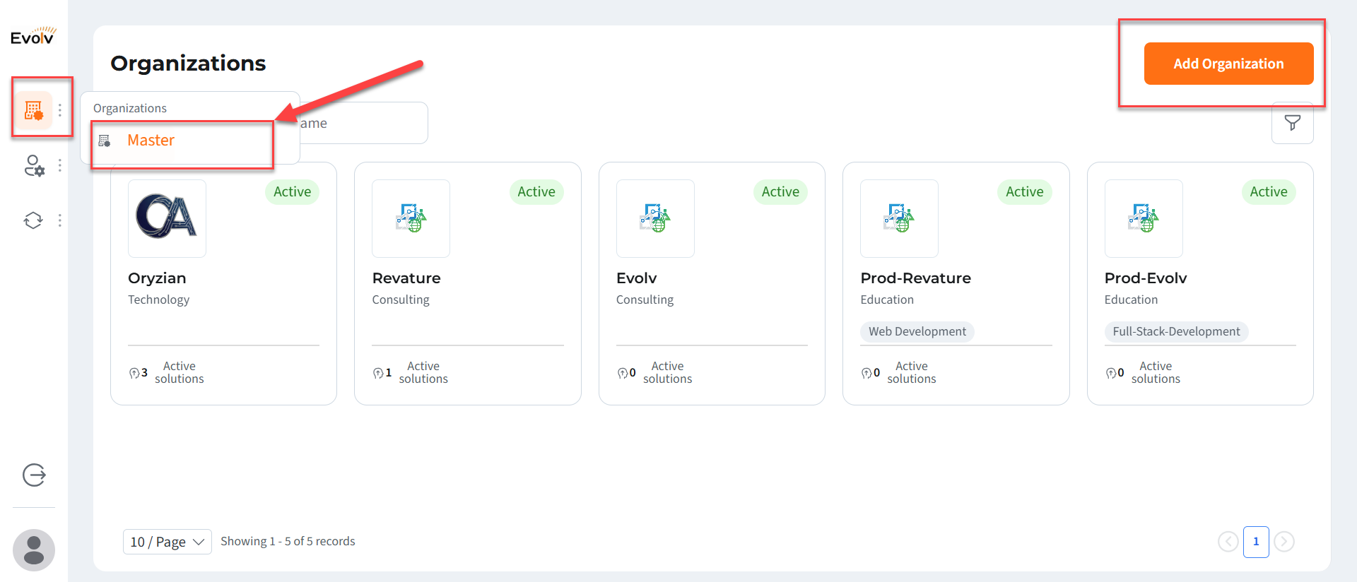Click Evolv active solutions count icon
Image resolution: width=1357 pixels, height=582 pixels.
point(623,373)
